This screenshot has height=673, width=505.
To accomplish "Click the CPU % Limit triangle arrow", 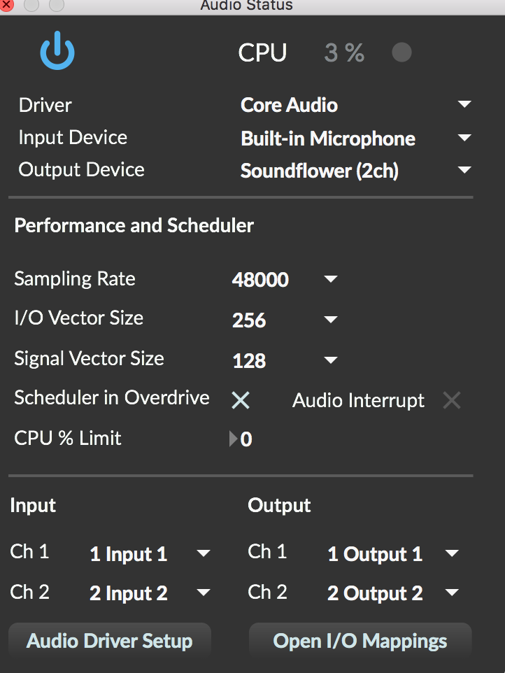I will click(x=233, y=439).
